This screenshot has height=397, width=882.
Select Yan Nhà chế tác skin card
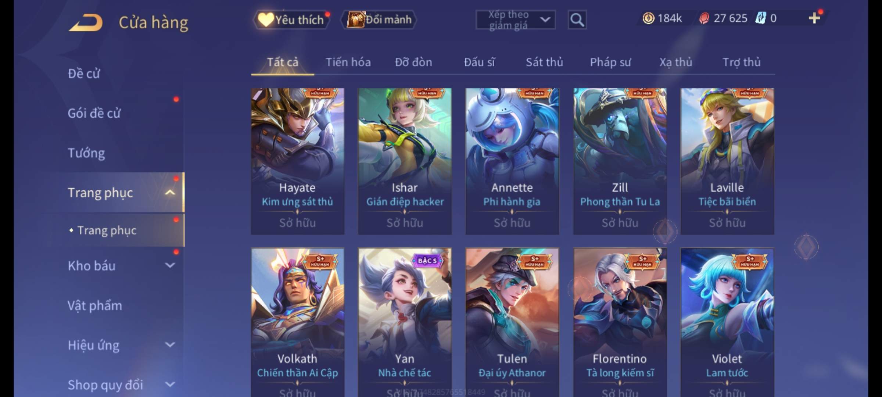[x=405, y=322]
